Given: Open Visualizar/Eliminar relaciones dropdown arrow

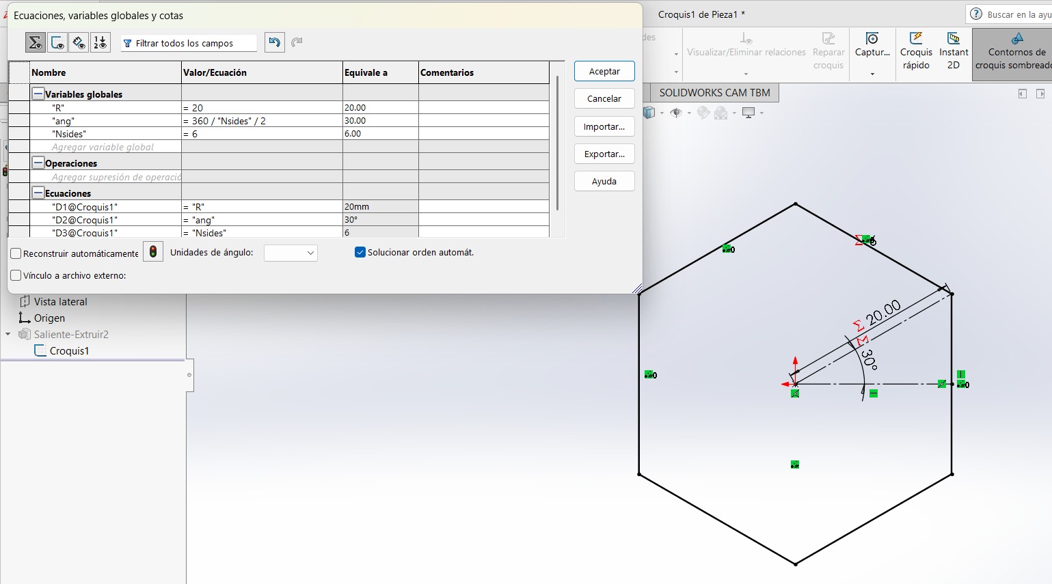Looking at the screenshot, I should click(x=746, y=73).
